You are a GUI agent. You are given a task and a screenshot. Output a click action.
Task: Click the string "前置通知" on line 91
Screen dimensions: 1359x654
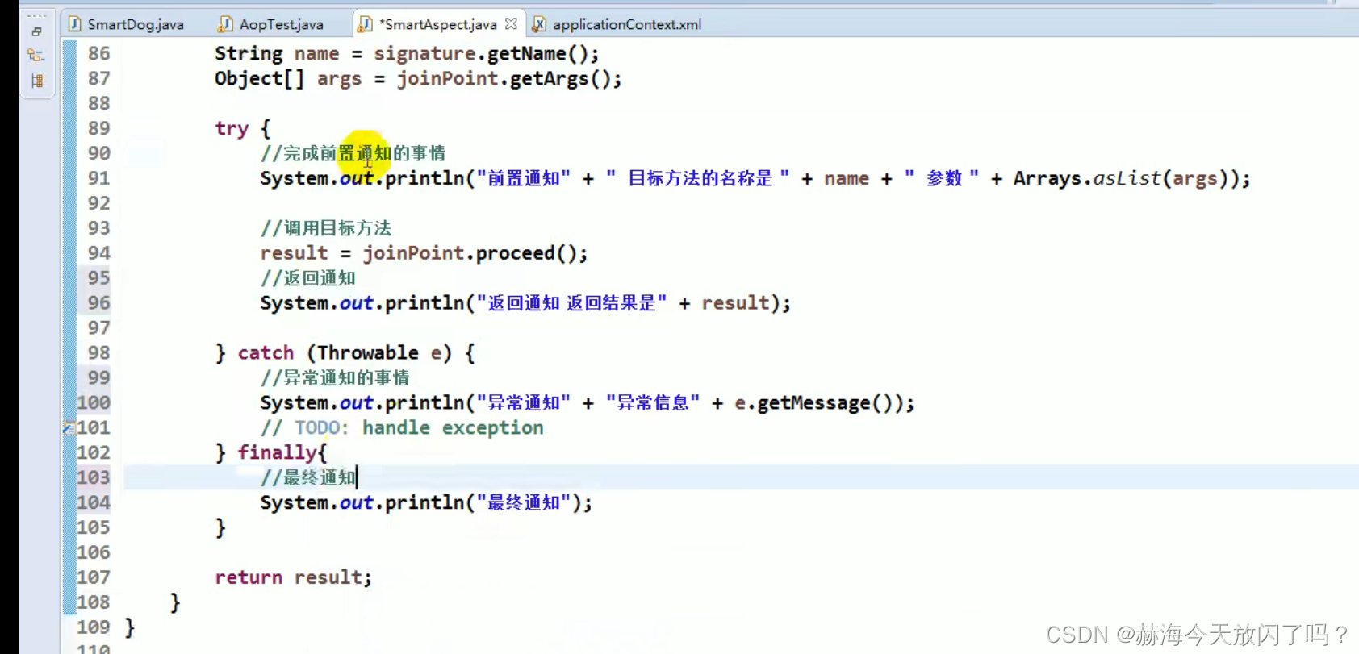[523, 178]
